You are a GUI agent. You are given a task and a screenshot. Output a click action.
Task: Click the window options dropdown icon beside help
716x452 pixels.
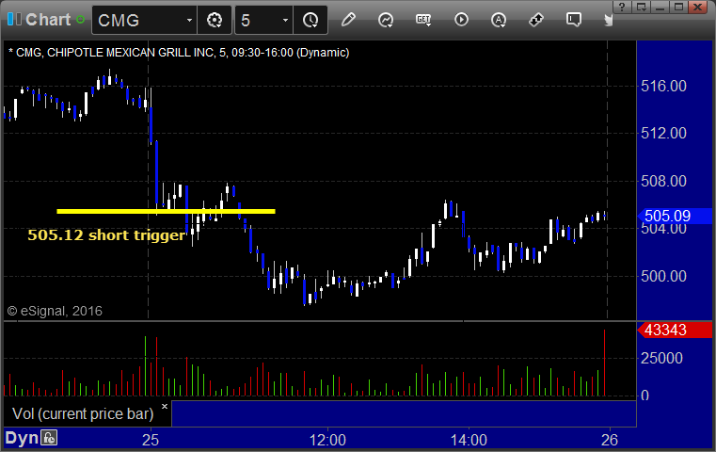click(x=642, y=7)
